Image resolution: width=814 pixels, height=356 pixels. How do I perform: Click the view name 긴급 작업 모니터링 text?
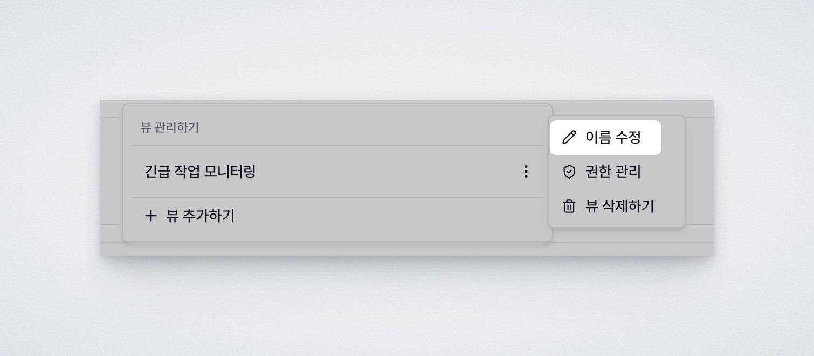point(200,172)
